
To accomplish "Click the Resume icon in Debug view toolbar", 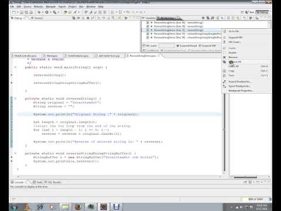I will pyautogui.click(x=78, y=18).
